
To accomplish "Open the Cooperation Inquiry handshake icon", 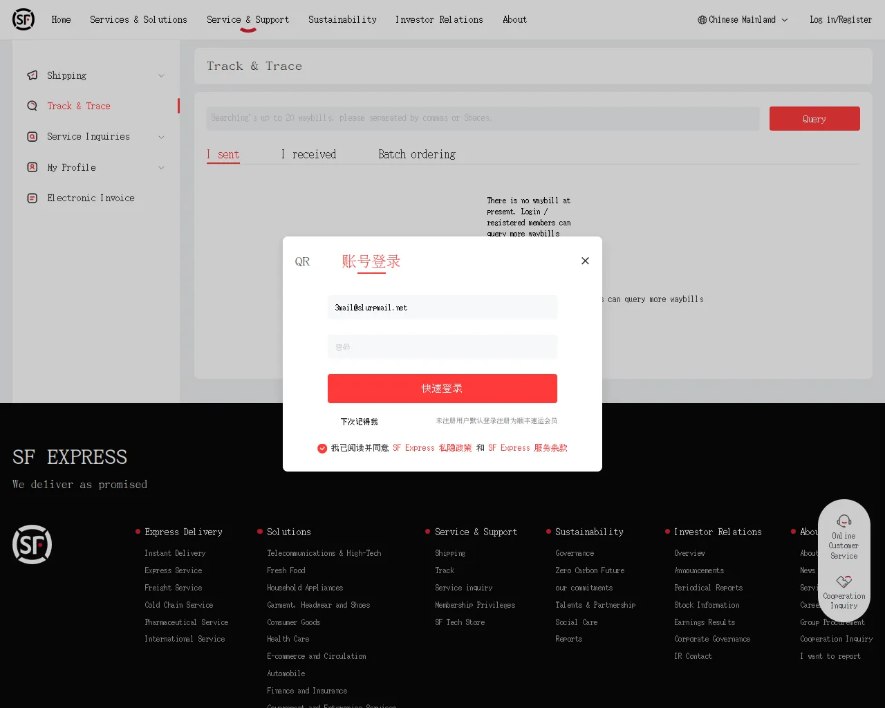I will click(x=844, y=581).
